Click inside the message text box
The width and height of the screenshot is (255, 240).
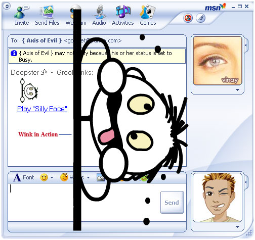click(84, 202)
